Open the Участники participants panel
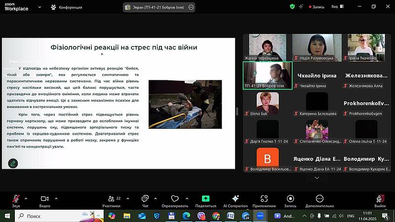 coord(111,199)
